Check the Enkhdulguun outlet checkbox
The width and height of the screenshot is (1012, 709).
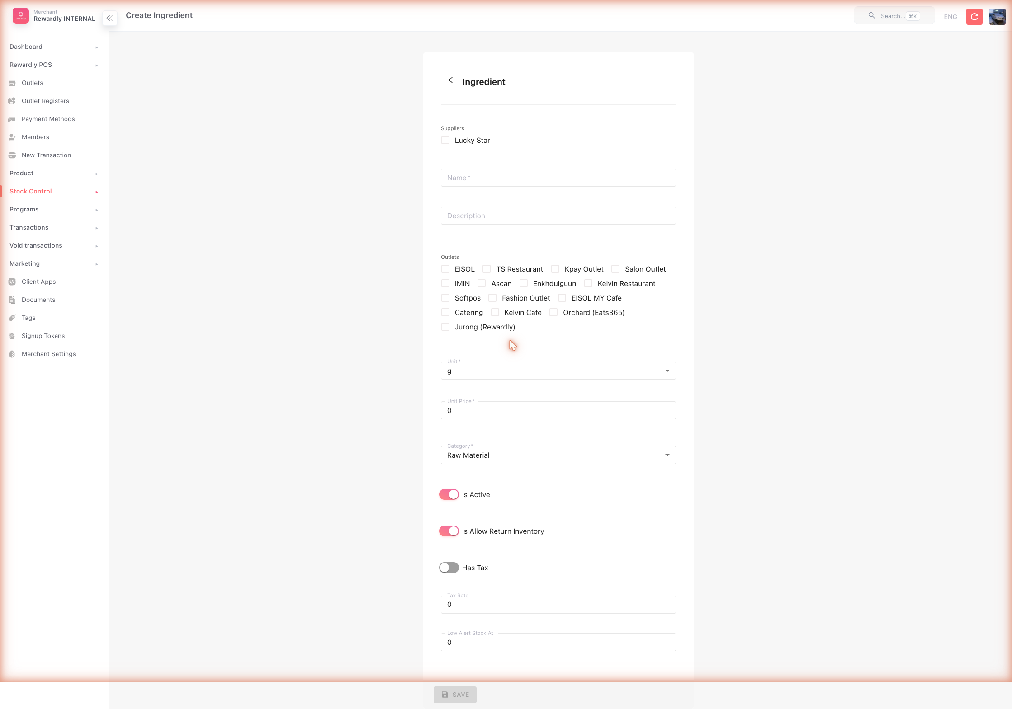tap(524, 283)
